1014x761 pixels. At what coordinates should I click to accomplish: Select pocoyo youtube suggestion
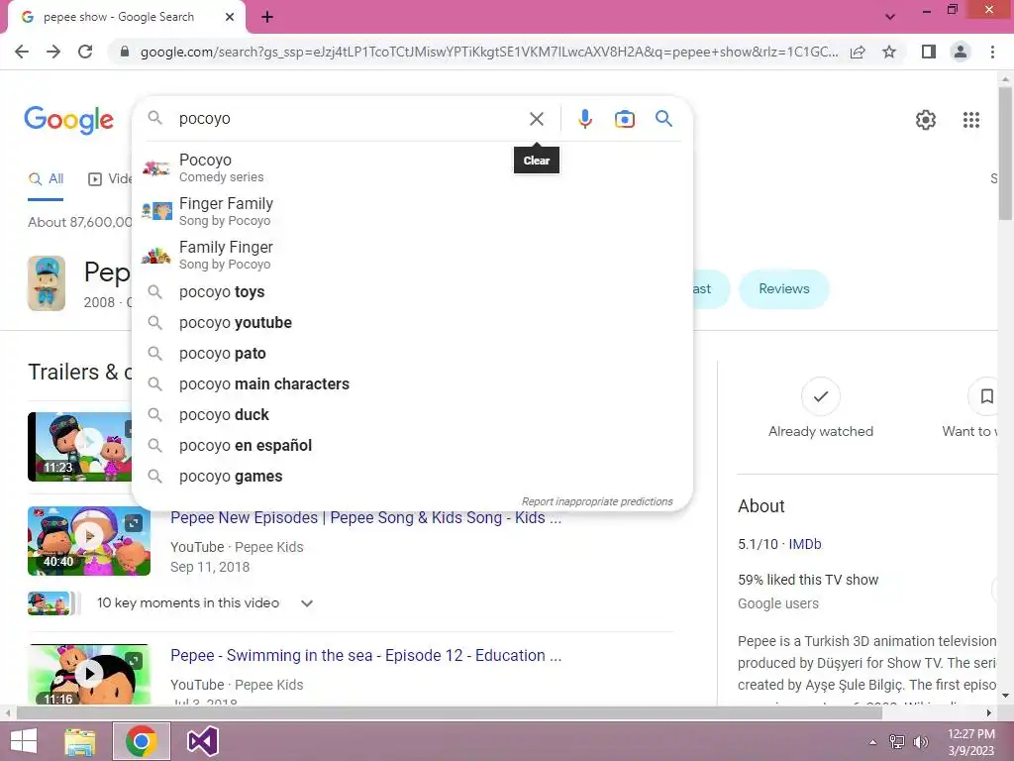tap(412, 322)
